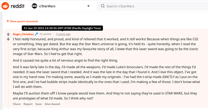Upvote Roger_Christian's comment
The width and height of the screenshot is (208, 110).
8,35
